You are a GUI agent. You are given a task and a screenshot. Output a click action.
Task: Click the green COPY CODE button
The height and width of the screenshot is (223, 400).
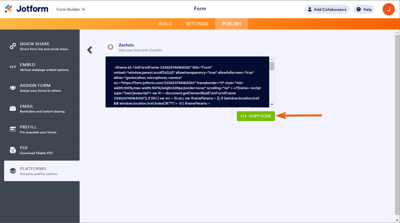coord(256,116)
